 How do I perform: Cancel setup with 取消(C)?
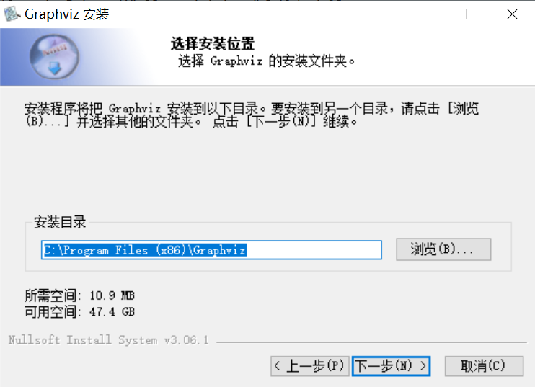484,366
